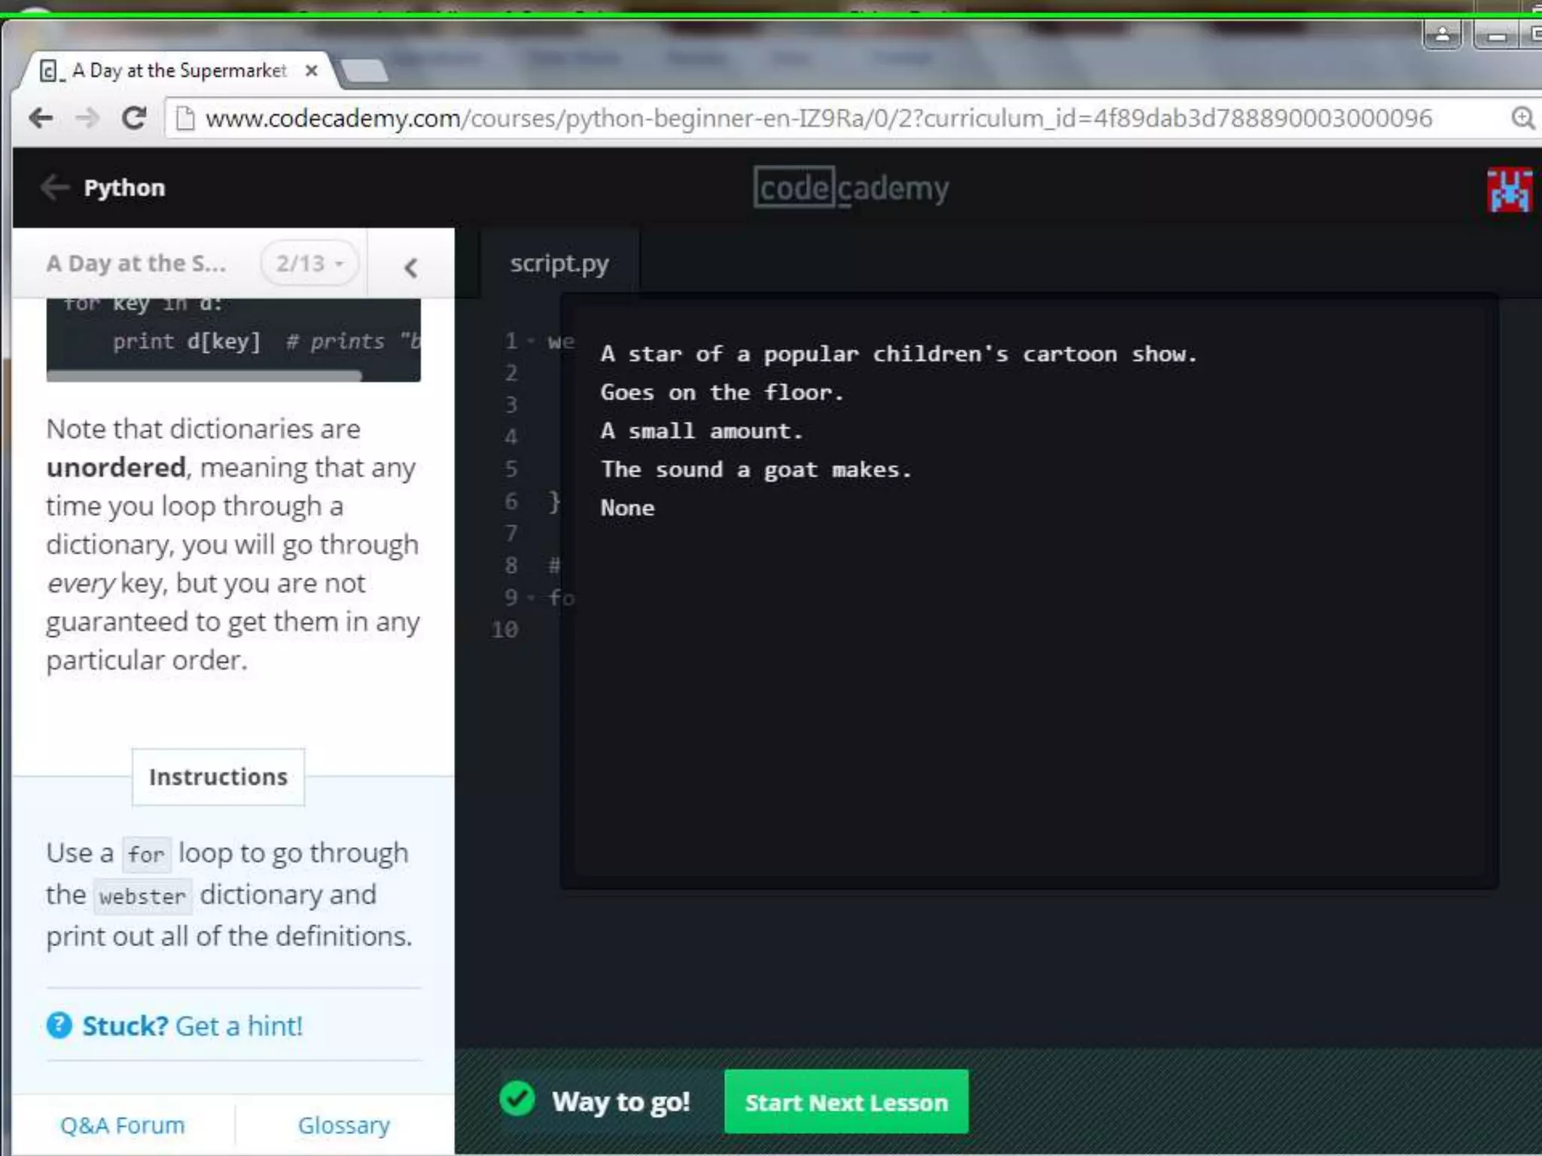Image resolution: width=1542 pixels, height=1156 pixels.
Task: Click the back arrow beside Python
Action: tap(54, 187)
